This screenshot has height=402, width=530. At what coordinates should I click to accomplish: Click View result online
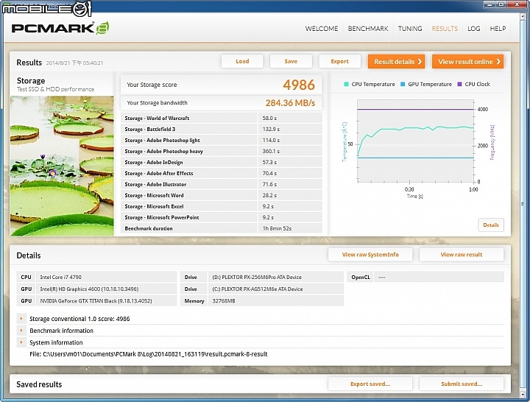[468, 62]
